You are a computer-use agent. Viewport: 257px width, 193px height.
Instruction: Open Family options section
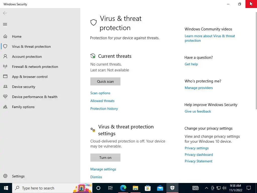pyautogui.click(x=23, y=107)
